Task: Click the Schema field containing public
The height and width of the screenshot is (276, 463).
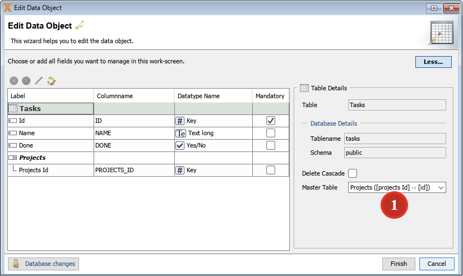Action: [395, 153]
